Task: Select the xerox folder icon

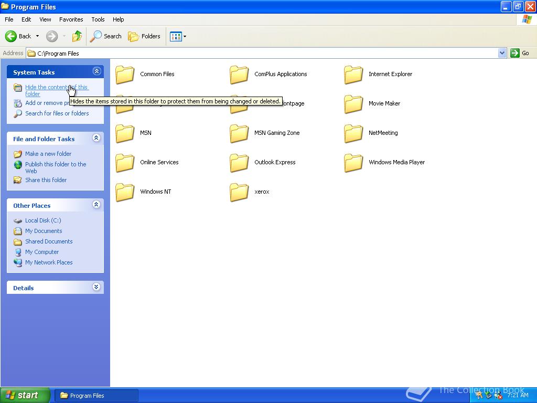Action: coord(239,192)
